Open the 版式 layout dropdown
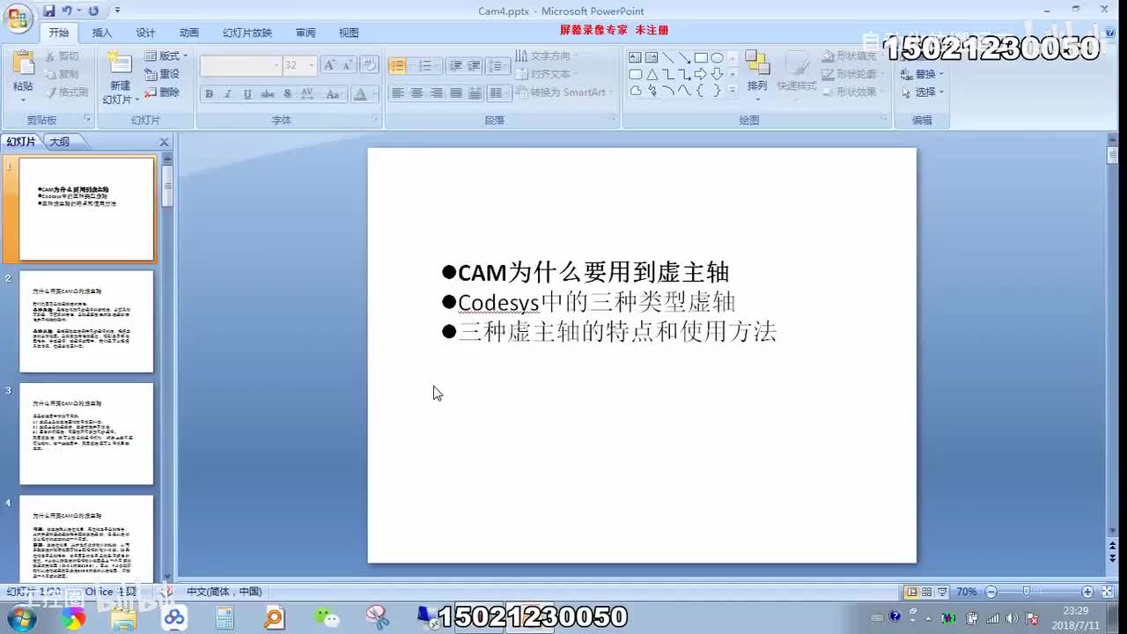The height and width of the screenshot is (634, 1127). tap(166, 55)
